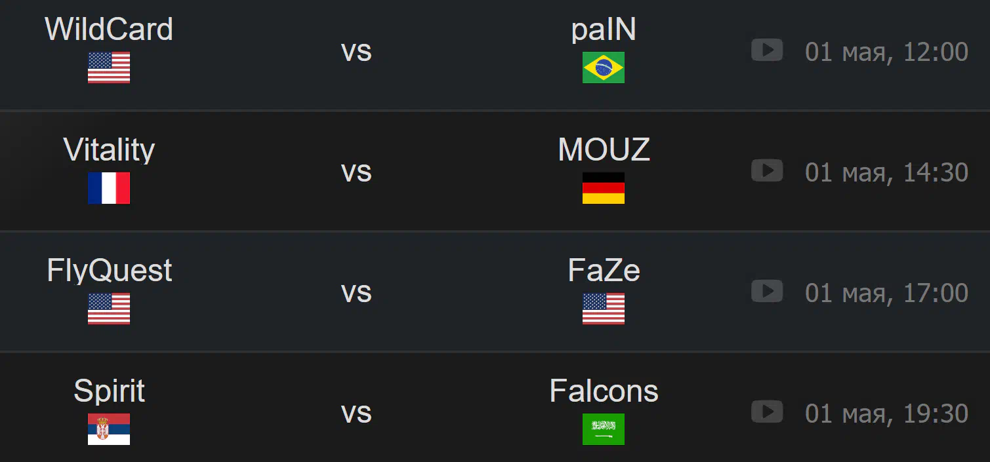Click the 01 мая, 12:00 match time

tap(886, 52)
